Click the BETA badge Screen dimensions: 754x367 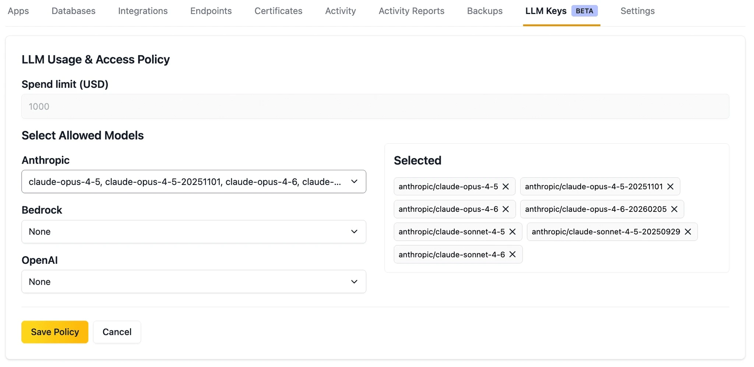tap(585, 11)
